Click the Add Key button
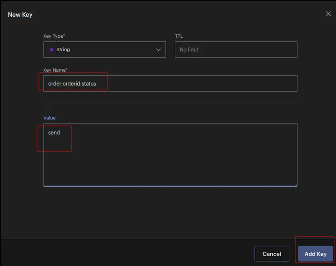 (316, 254)
